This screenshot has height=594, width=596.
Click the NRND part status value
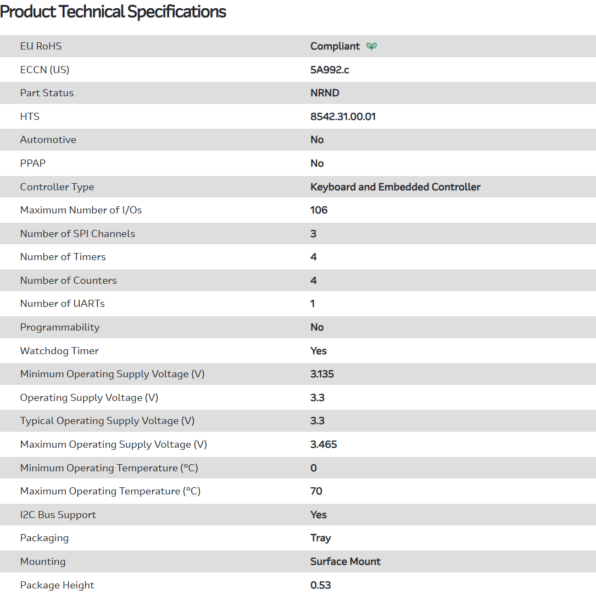pyautogui.click(x=325, y=93)
